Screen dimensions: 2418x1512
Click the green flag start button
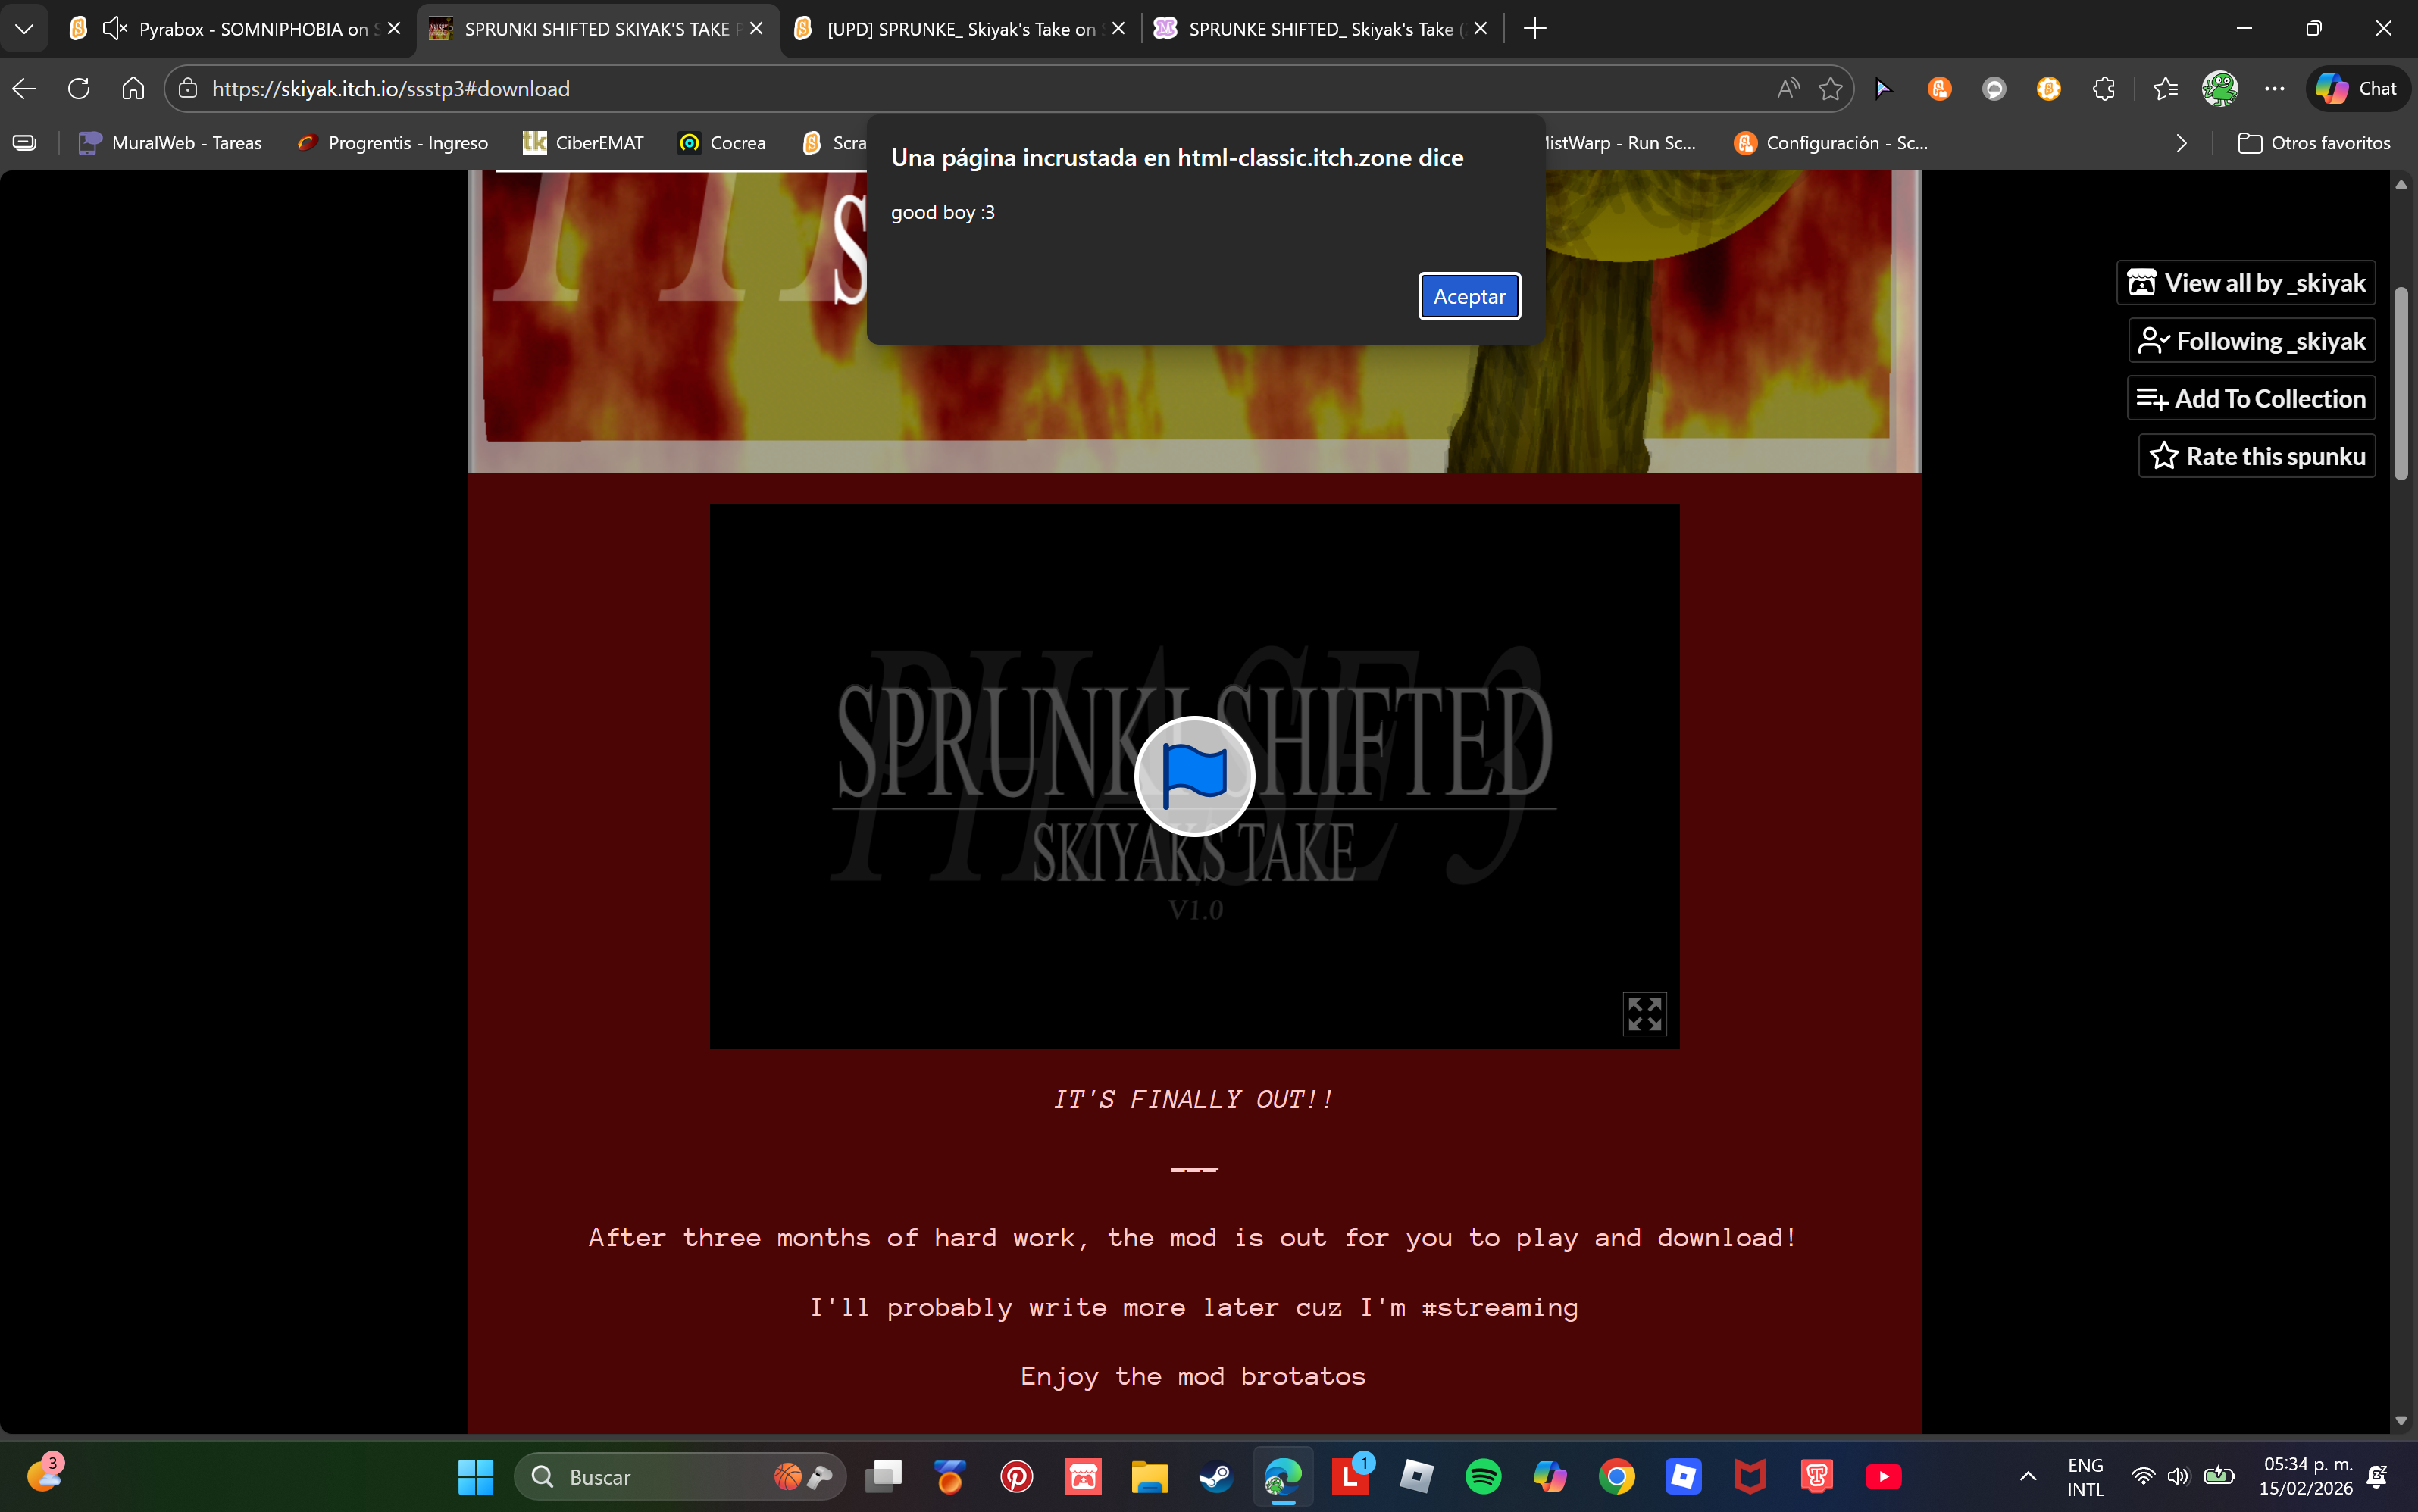tap(1194, 775)
